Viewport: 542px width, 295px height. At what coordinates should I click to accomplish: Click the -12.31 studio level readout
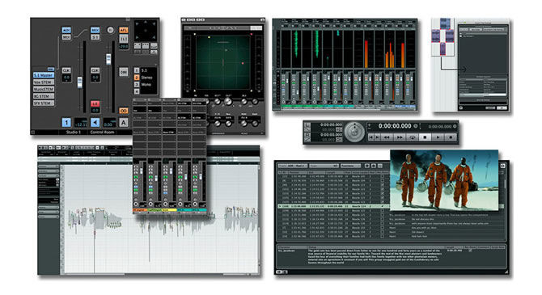tap(81, 123)
